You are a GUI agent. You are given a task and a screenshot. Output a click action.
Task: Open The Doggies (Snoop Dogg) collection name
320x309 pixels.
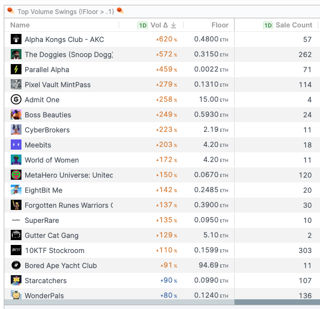click(69, 54)
